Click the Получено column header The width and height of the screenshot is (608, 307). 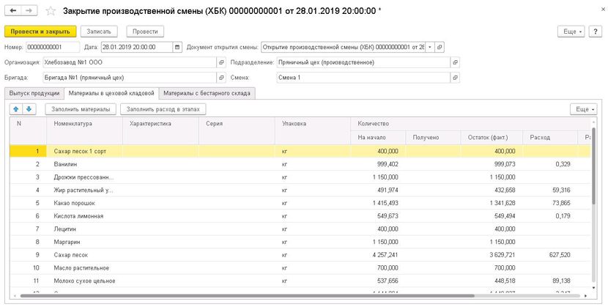click(433, 138)
